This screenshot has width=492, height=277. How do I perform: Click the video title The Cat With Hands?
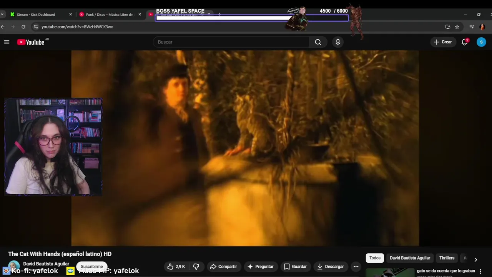60,254
